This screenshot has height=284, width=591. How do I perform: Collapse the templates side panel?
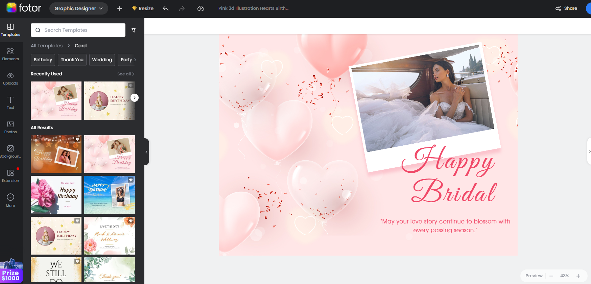pos(146,152)
